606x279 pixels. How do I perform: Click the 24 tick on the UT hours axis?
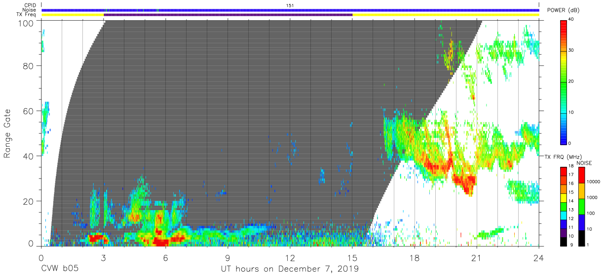539,257
